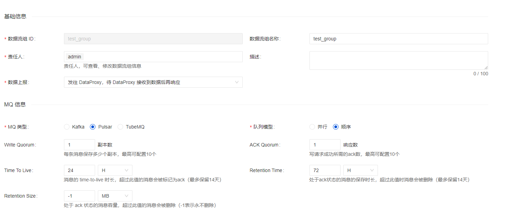Image resolution: width=520 pixels, height=218 pixels.
Task: Expand the Time To Live unit dropdown
Action: [115, 170]
